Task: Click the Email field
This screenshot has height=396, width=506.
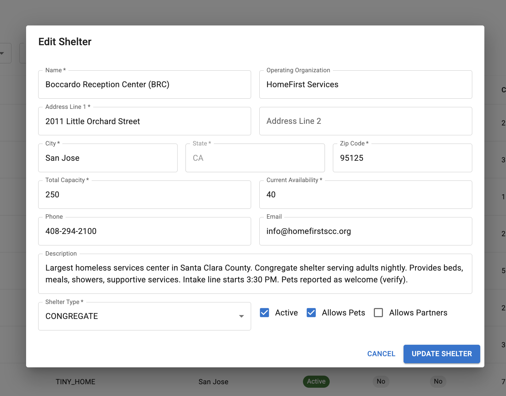Action: point(366,231)
